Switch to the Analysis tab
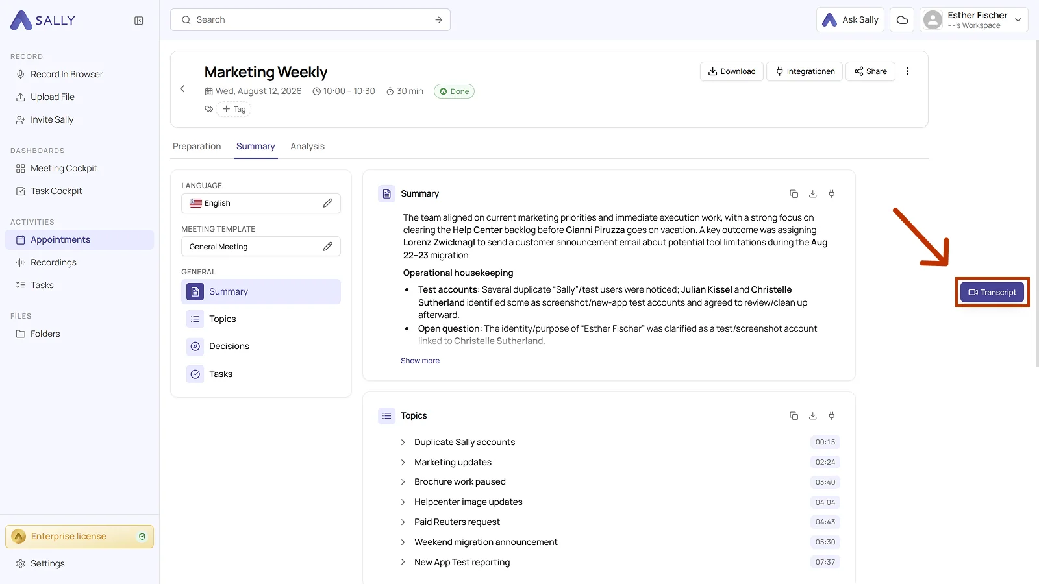This screenshot has width=1039, height=584. 308,147
